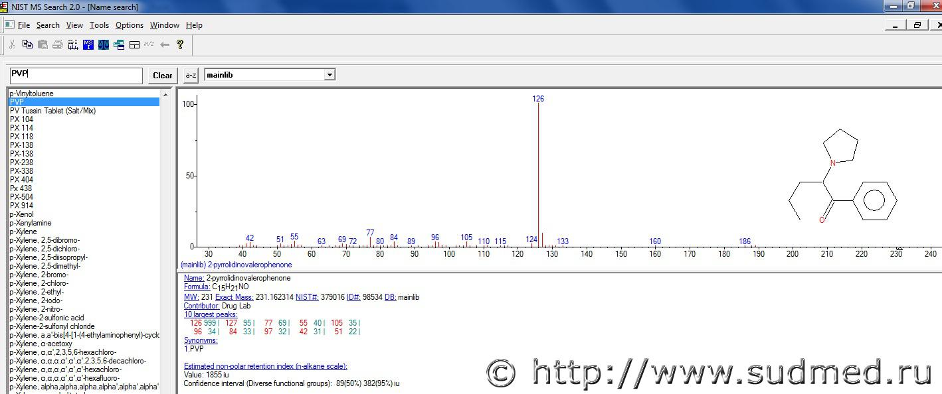Open the Options menu

tap(129, 25)
